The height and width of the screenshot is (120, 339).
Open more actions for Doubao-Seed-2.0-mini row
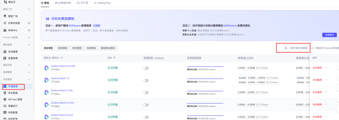coord(326,104)
